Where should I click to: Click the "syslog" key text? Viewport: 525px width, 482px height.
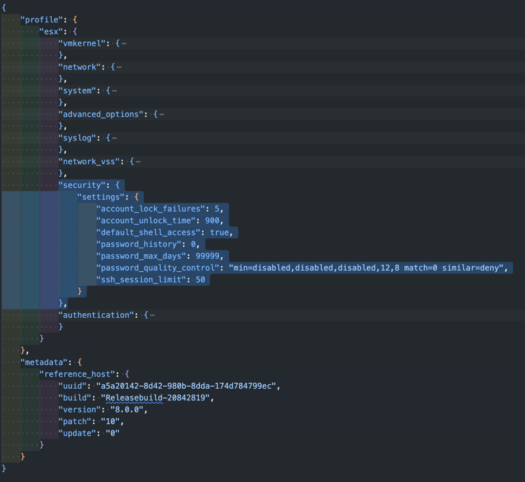[x=77, y=138]
